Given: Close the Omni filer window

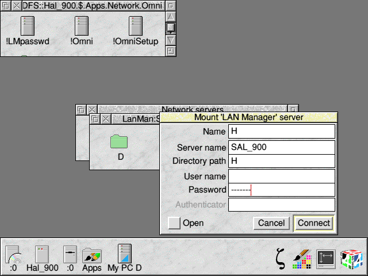Looking at the screenshot, I should point(17,6).
